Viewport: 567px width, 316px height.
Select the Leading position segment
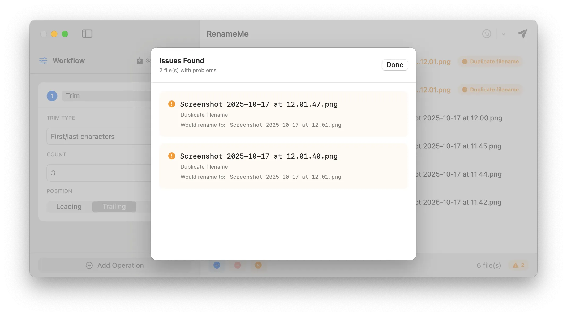pyautogui.click(x=69, y=207)
